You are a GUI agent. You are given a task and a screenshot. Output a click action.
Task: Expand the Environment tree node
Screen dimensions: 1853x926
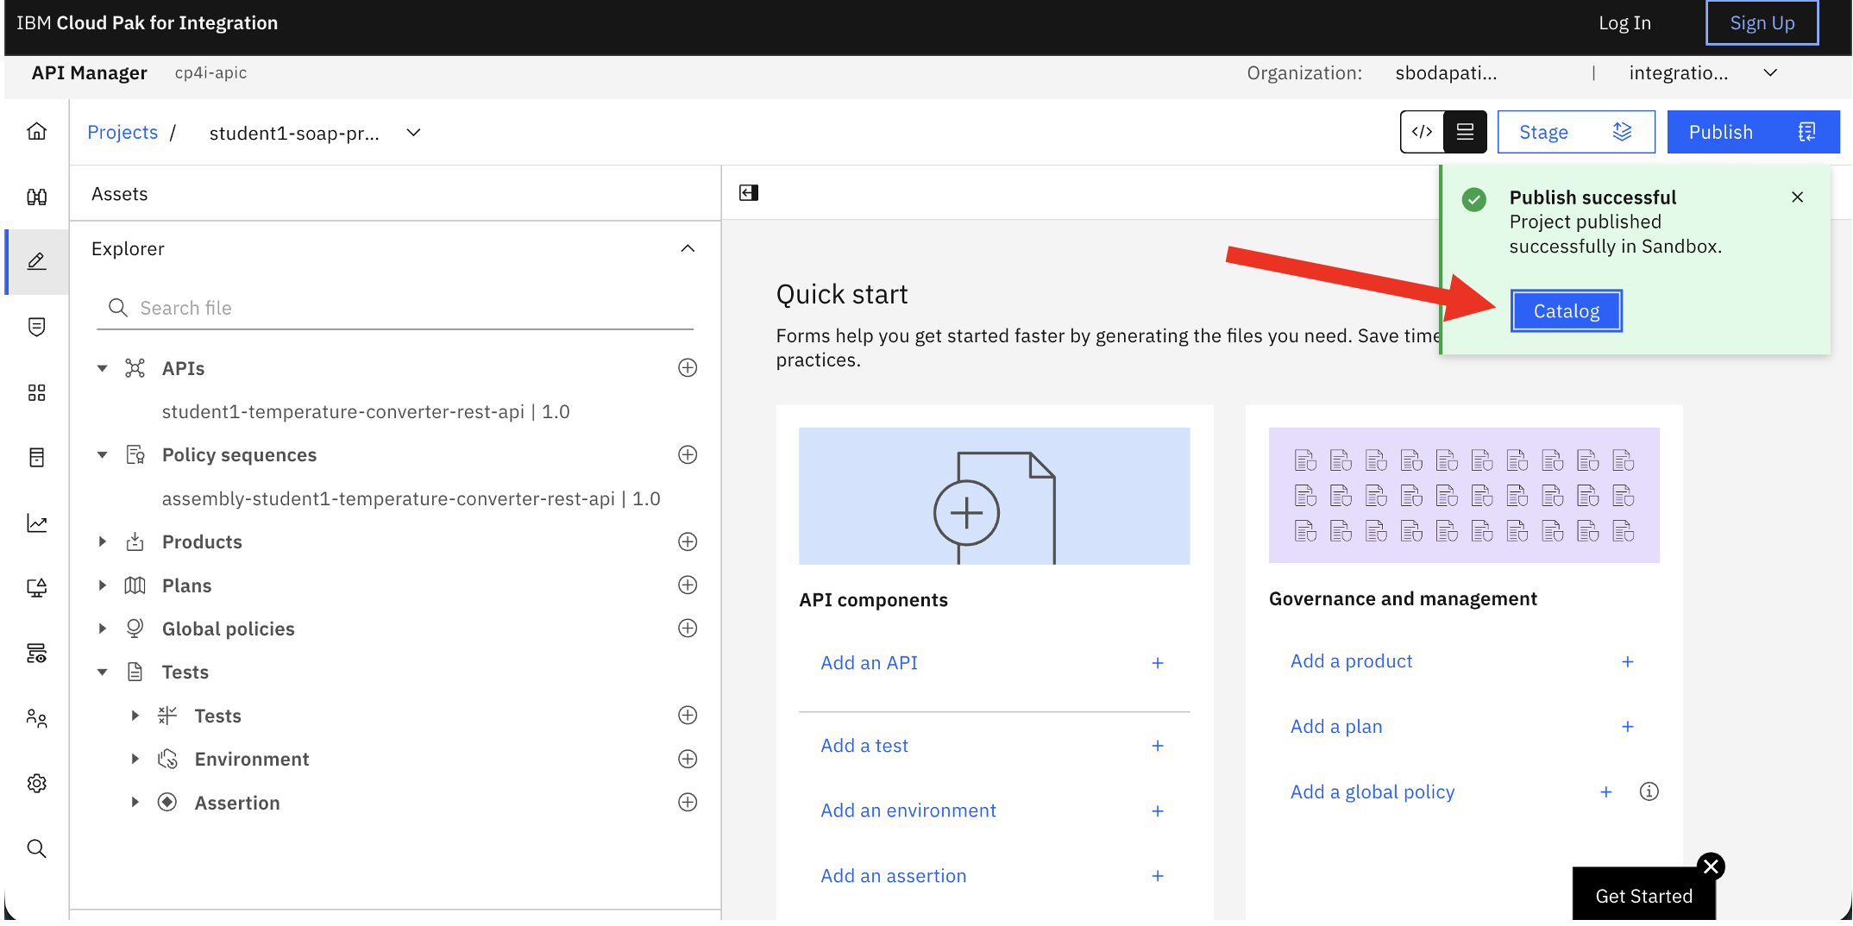tap(135, 760)
